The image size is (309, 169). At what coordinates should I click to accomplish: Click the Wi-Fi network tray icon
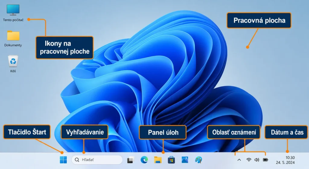tap(249, 160)
